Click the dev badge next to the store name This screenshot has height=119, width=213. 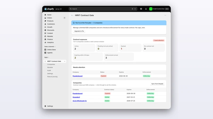click(x=167, y=9)
